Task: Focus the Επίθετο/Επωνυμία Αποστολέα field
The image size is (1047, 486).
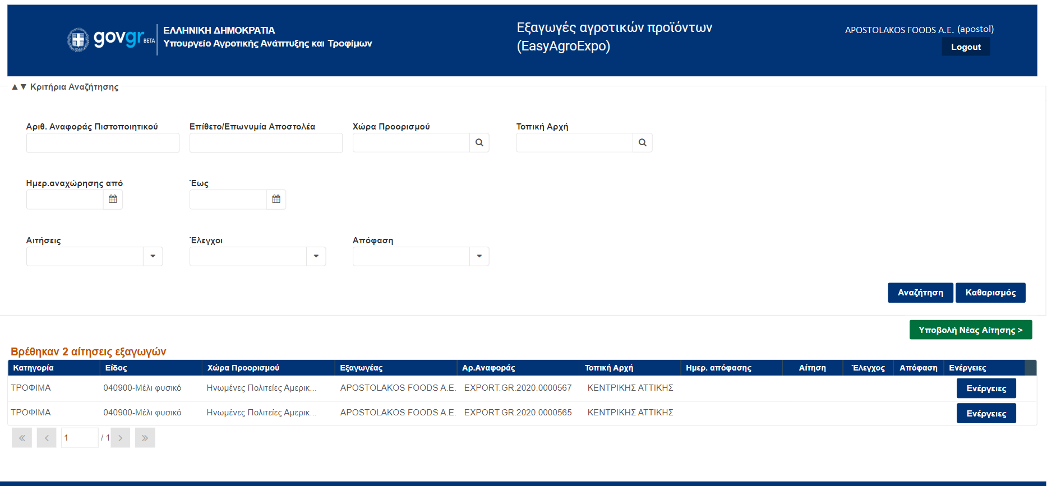Action: coord(266,143)
